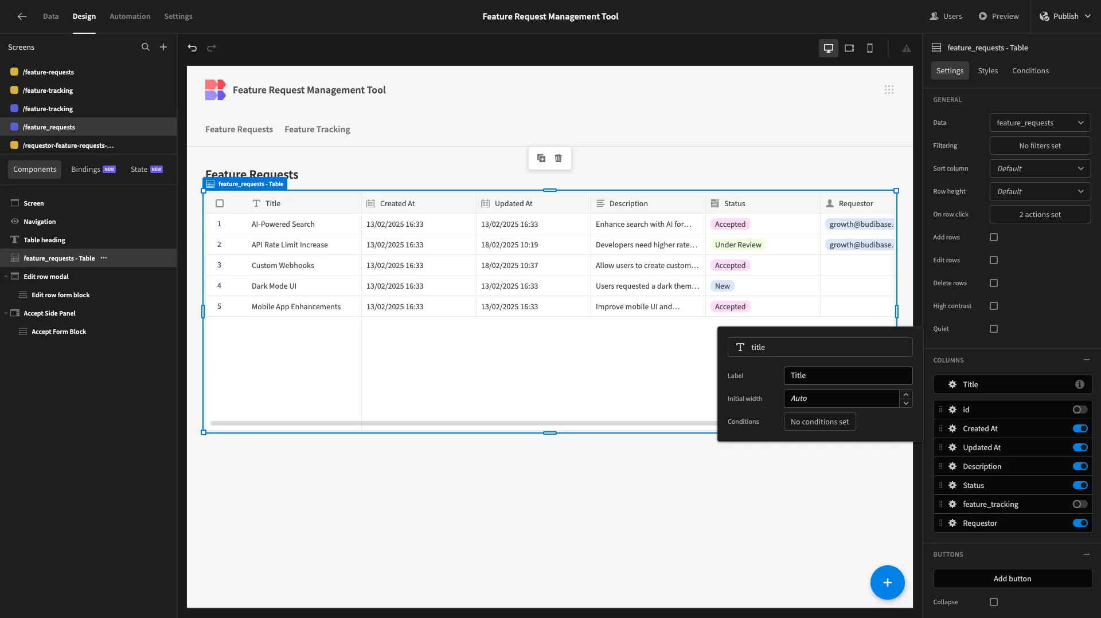The height and width of the screenshot is (618, 1101).
Task: Toggle Requestor column visibility off
Action: (x=1080, y=523)
